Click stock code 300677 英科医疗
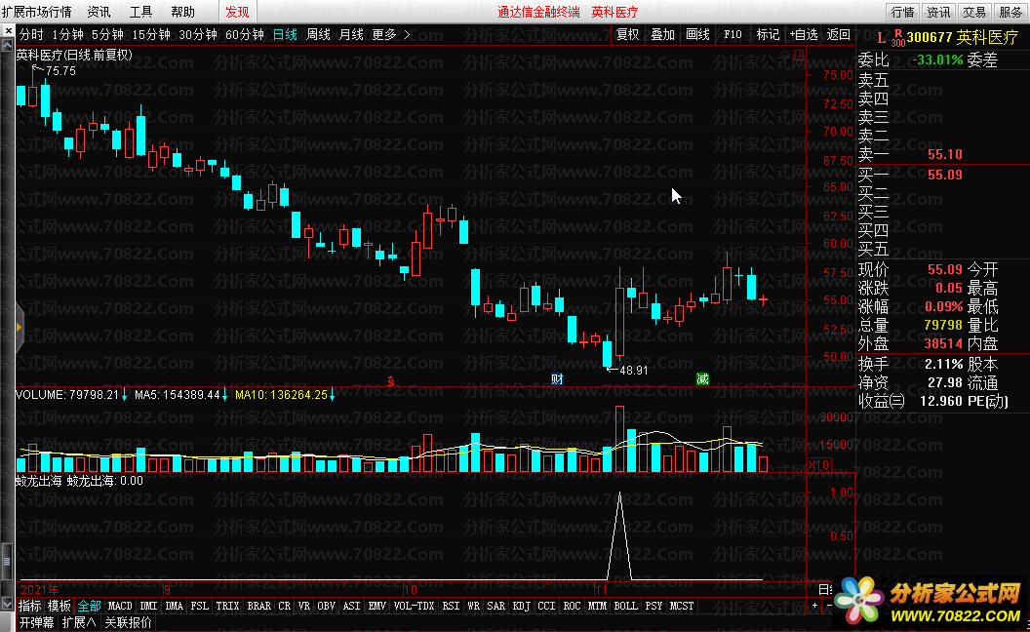This screenshot has height=632, width=1030. pyautogui.click(x=963, y=38)
